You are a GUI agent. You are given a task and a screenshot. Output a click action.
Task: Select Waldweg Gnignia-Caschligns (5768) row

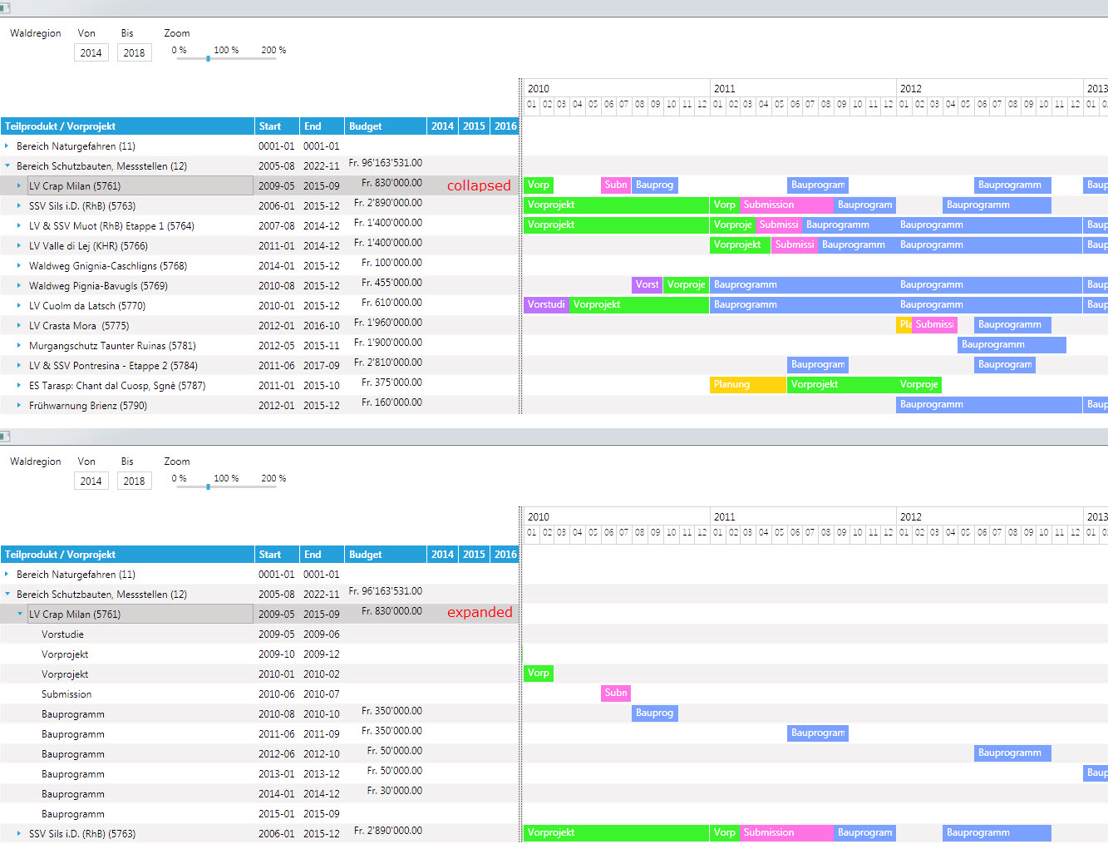pos(259,266)
